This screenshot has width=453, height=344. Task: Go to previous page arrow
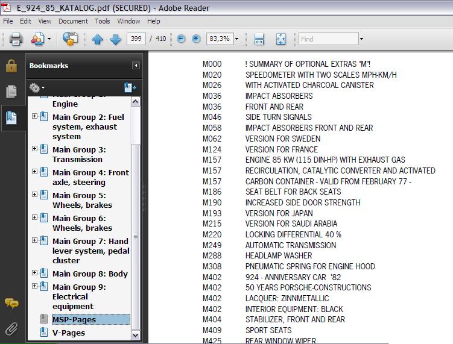coord(98,39)
